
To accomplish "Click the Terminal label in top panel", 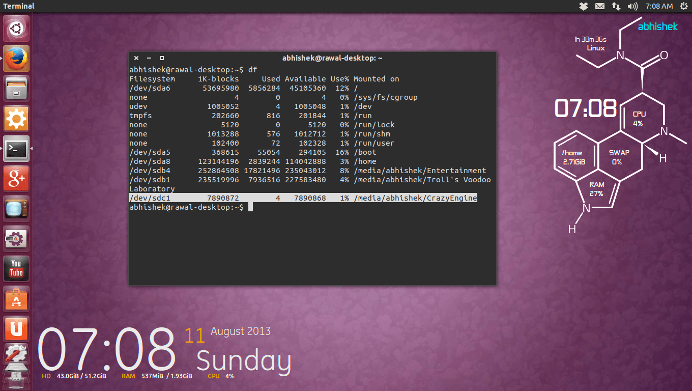I will point(19,6).
